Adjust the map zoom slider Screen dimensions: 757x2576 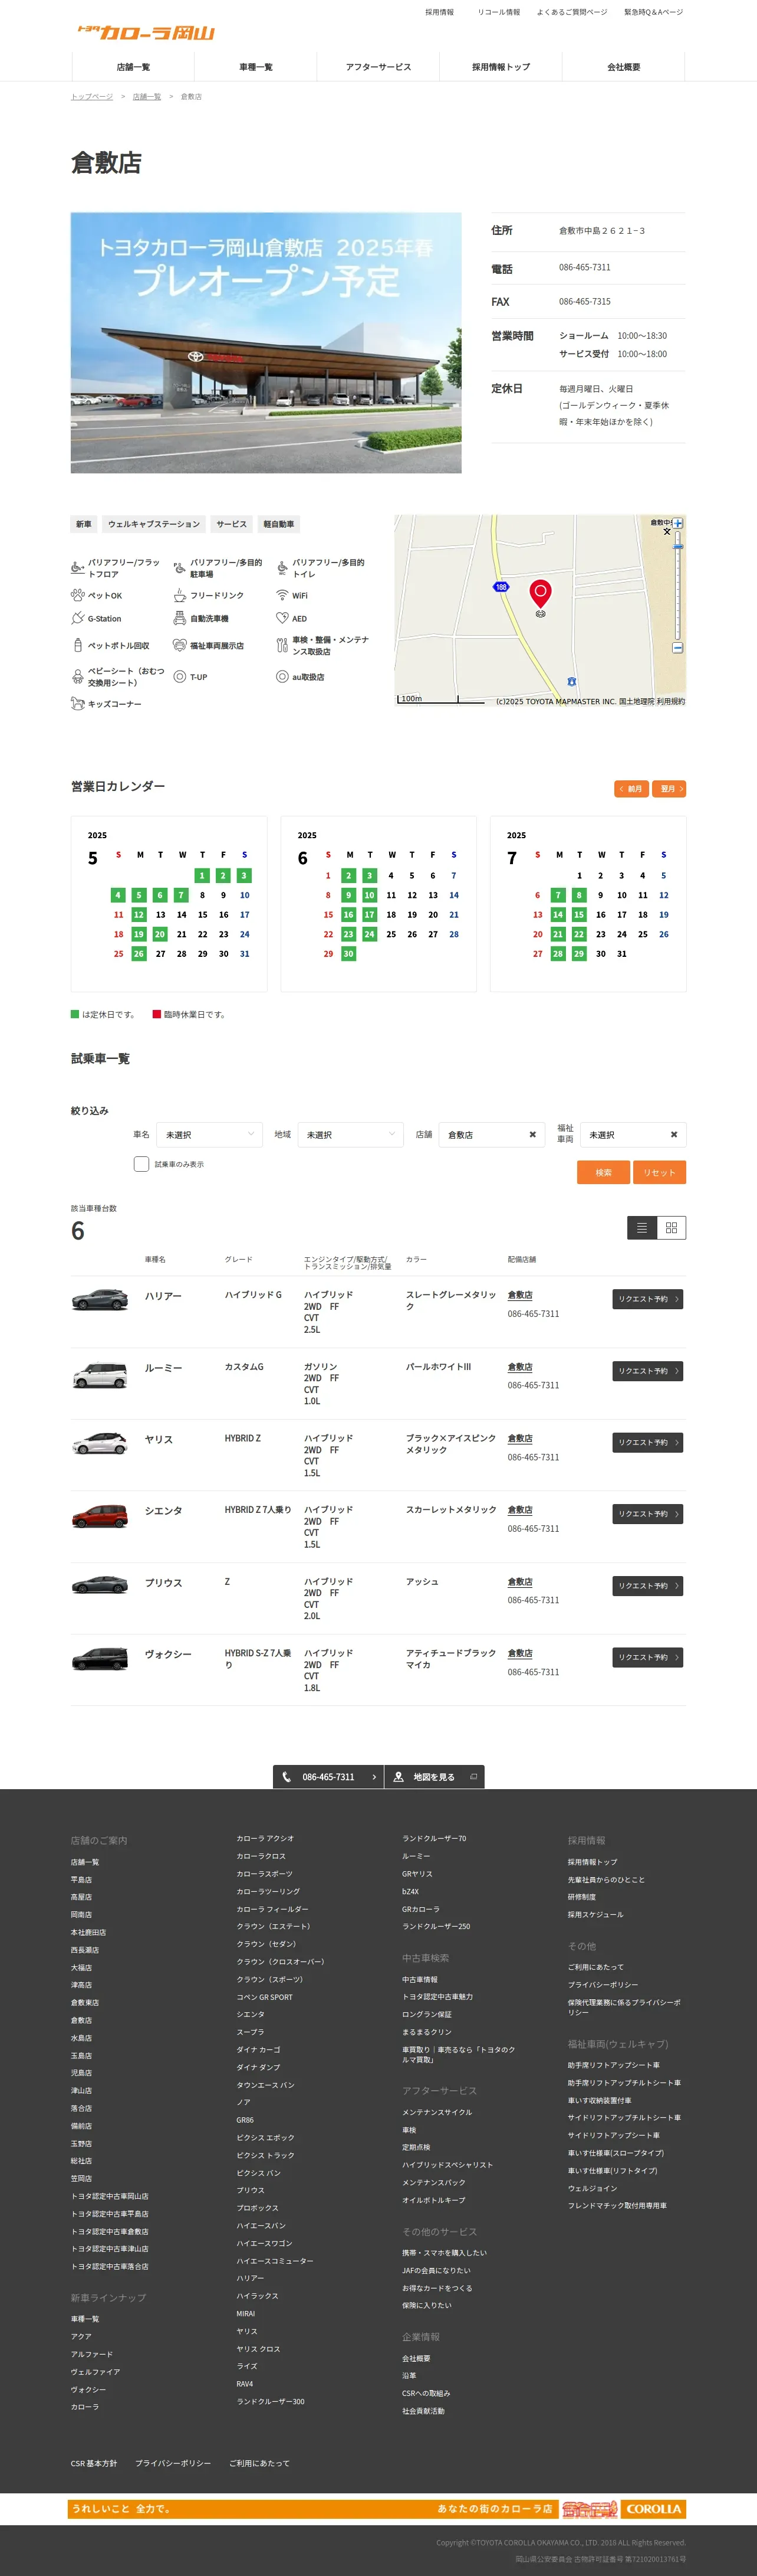pos(678,547)
